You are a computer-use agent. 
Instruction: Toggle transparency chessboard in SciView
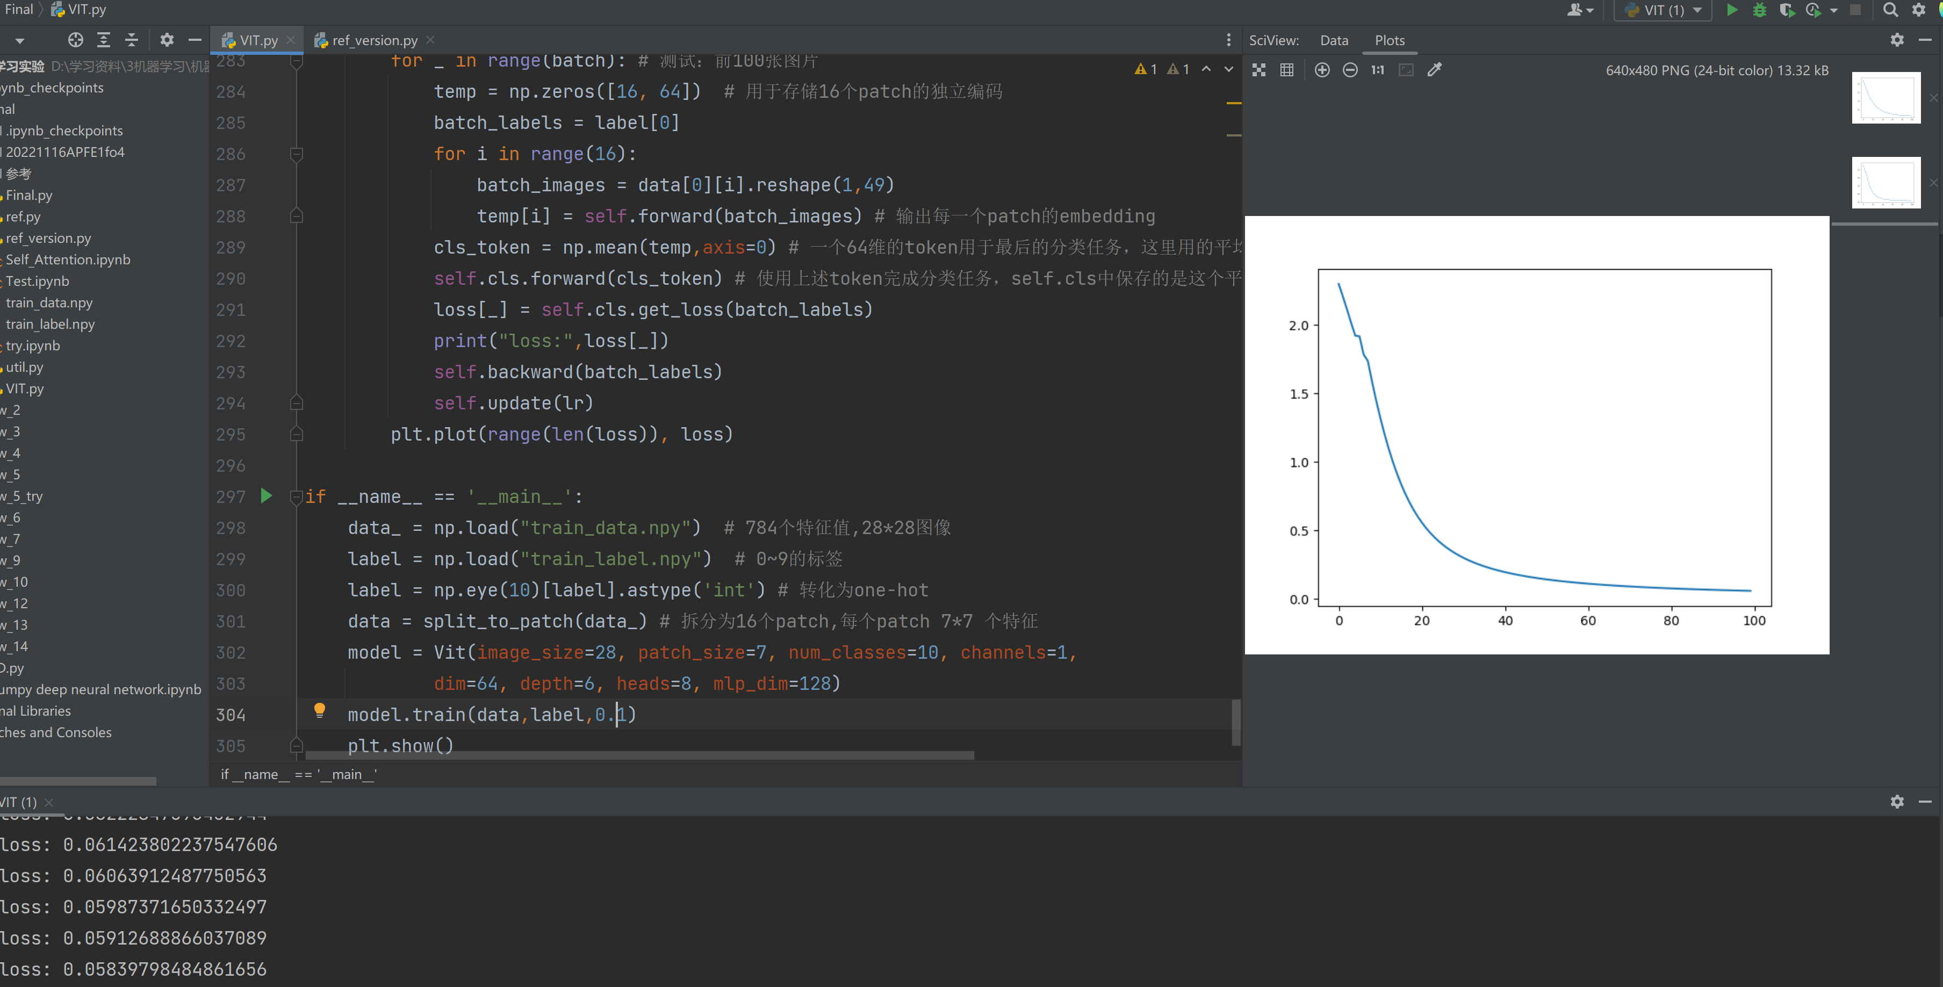[1258, 70]
